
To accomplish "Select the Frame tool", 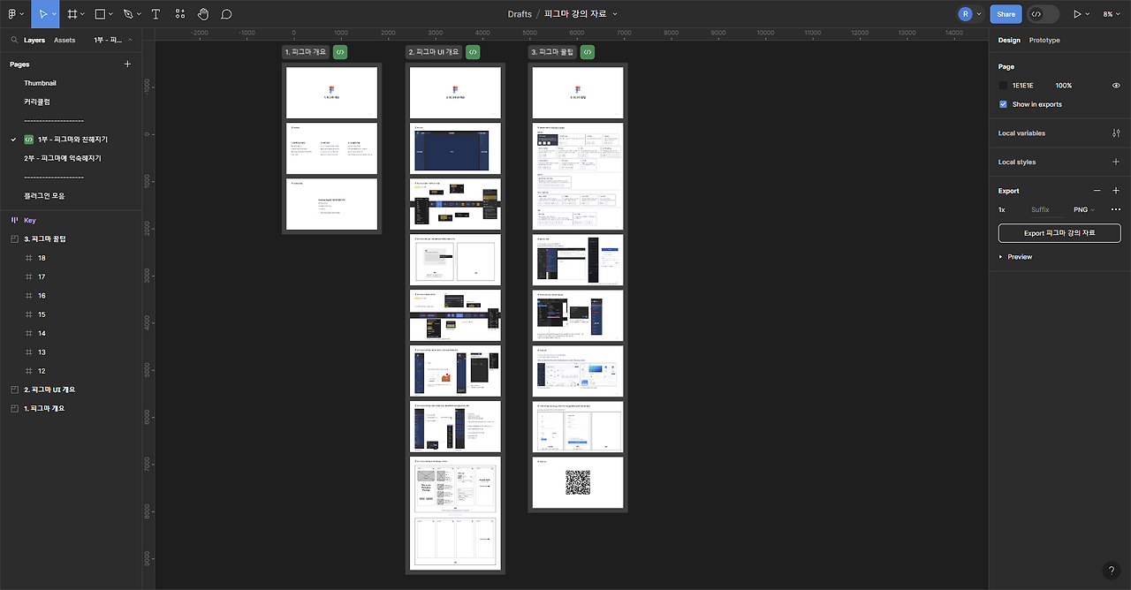I will [72, 14].
